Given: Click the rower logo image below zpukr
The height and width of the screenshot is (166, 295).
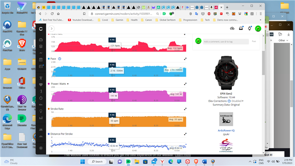Looking at the screenshot, I should click(x=226, y=146).
